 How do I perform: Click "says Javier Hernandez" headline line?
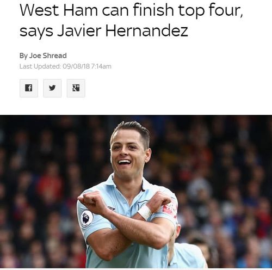pos(104,30)
